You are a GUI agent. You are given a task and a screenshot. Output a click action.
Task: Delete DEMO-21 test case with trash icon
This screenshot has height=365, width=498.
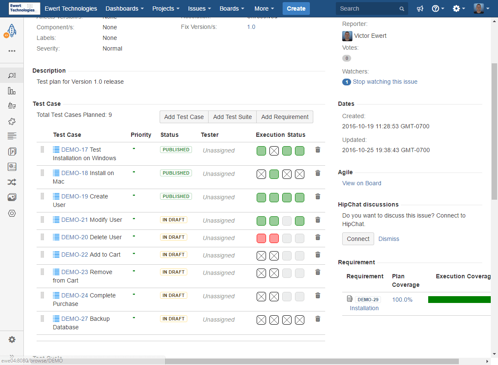point(318,220)
